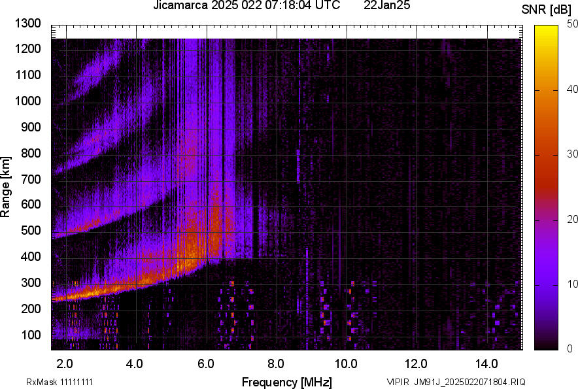Click the yellow top of the colorbar

[548, 29]
